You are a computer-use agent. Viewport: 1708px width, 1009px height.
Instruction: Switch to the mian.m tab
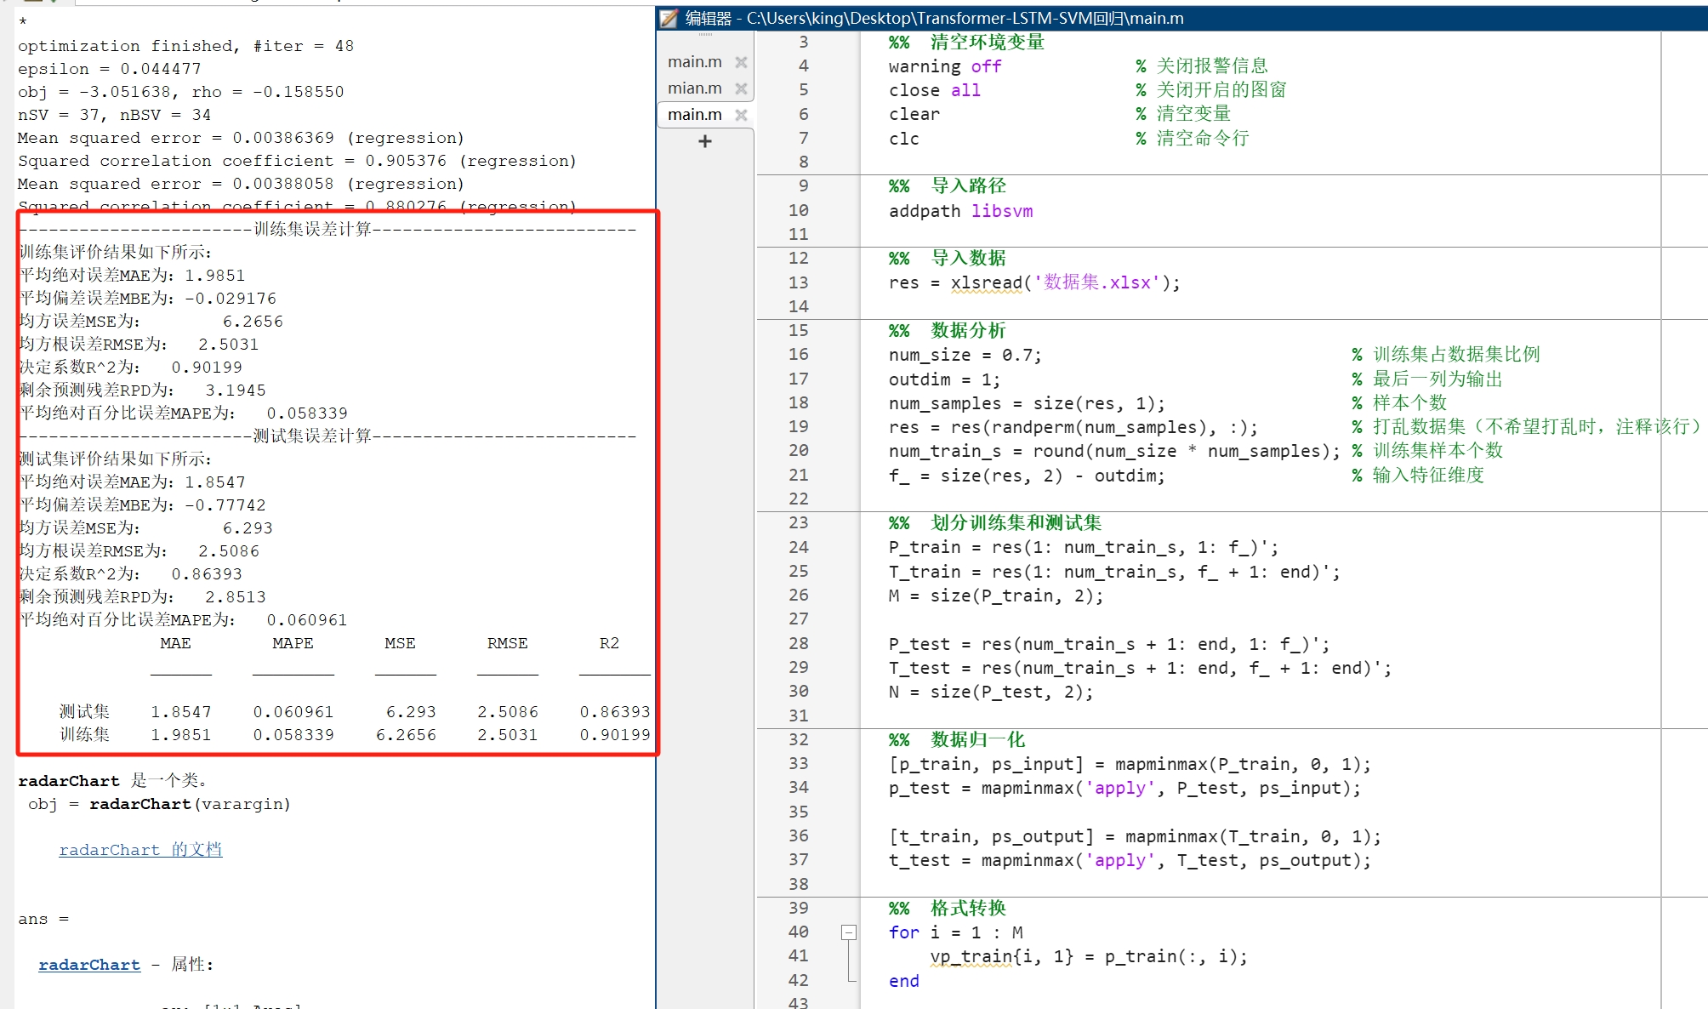694,88
